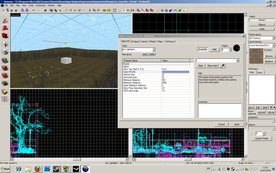The image size is (276, 173).
Task: Toggle Solids selection mode
Action: pyautogui.click(x=262, y=28)
